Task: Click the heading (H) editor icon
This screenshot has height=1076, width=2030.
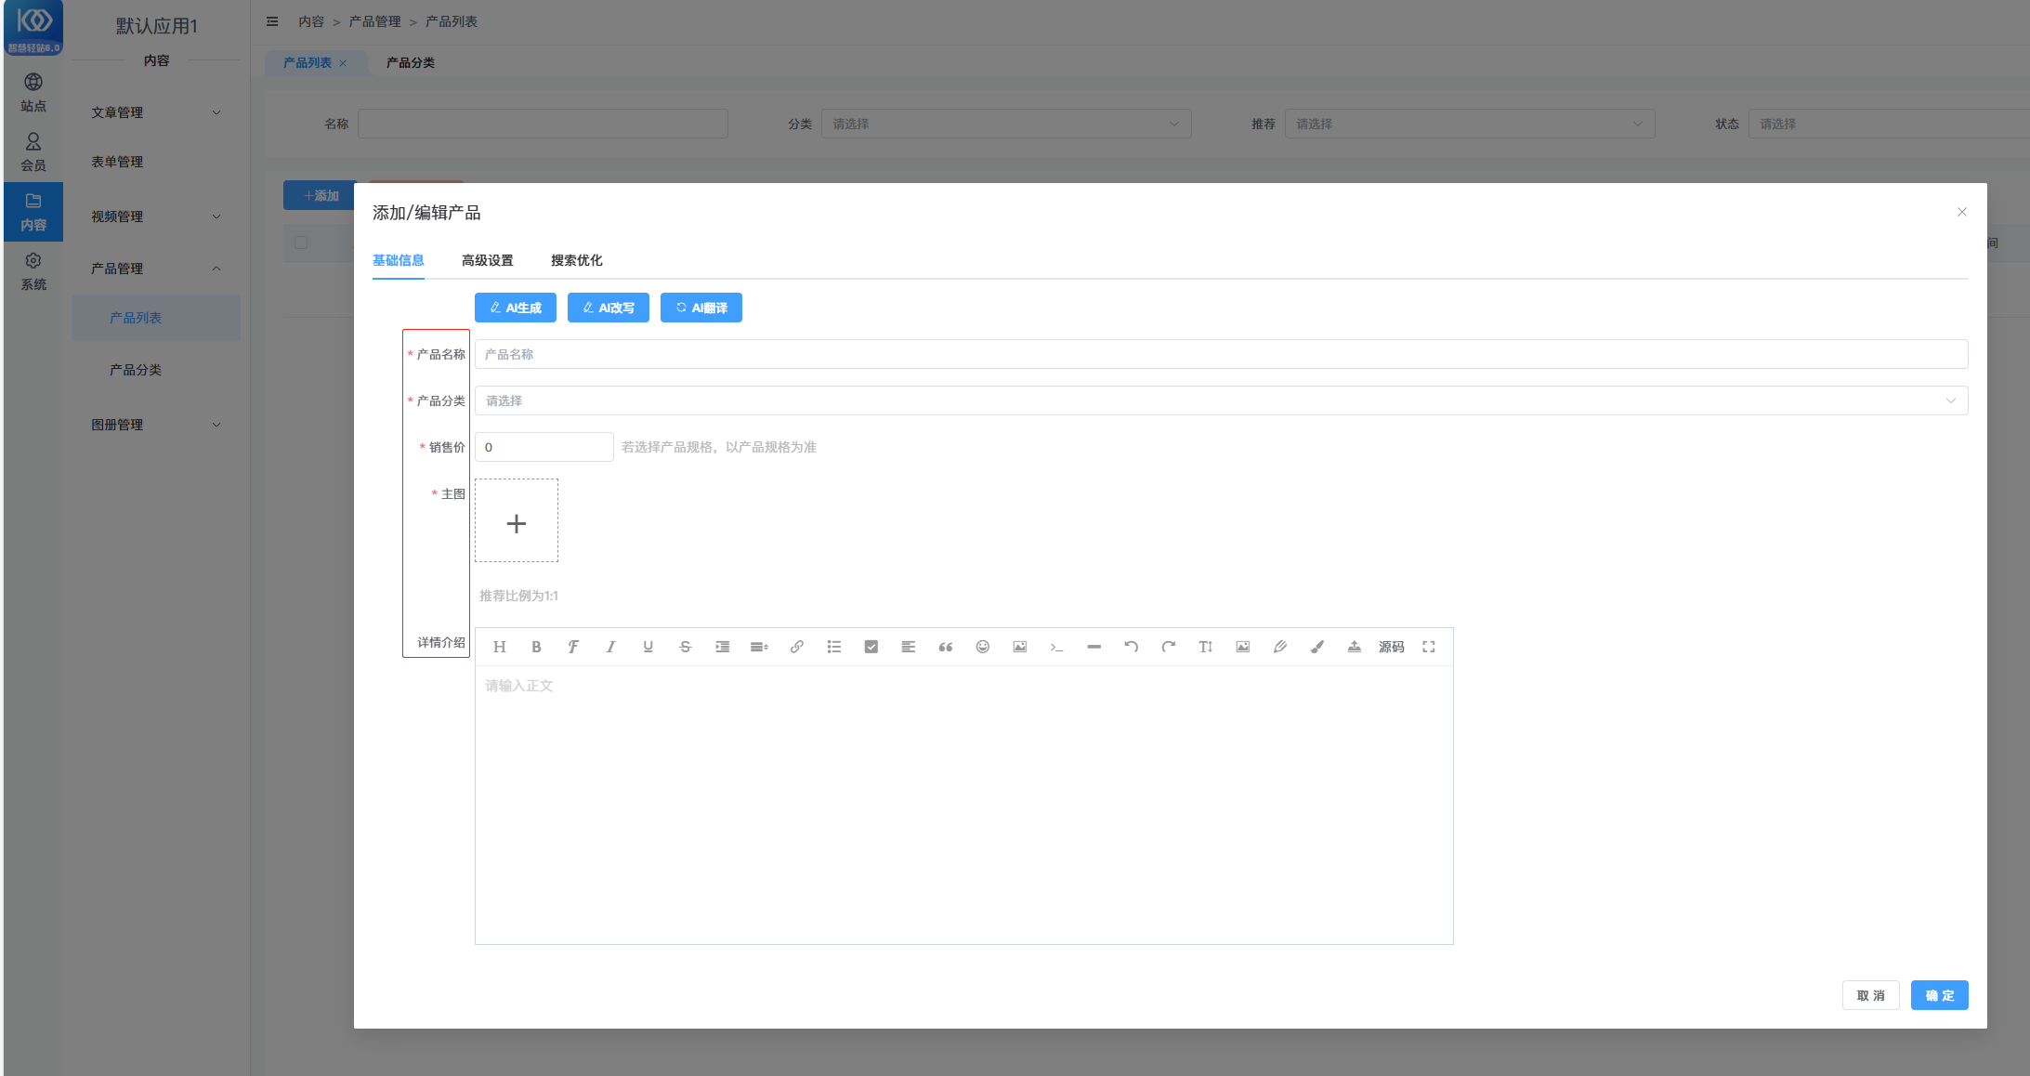Action: click(499, 647)
